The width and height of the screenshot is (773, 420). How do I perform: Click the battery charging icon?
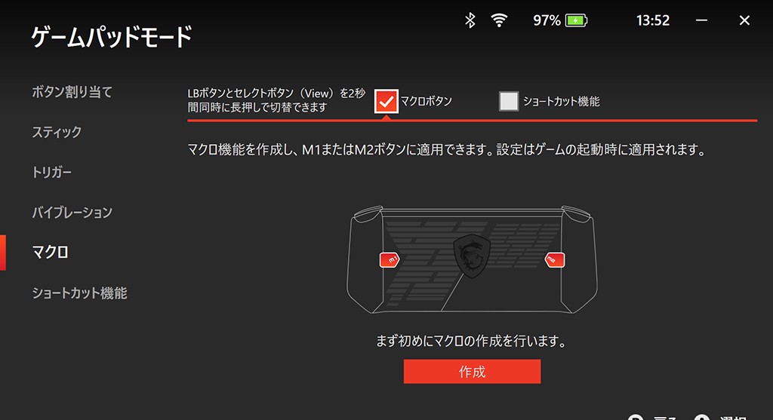tap(576, 20)
